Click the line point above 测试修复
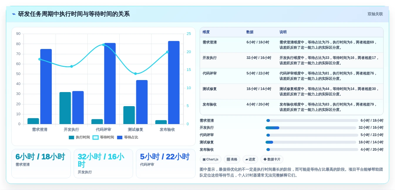This screenshot has width=395, height=190. tap(135, 74)
